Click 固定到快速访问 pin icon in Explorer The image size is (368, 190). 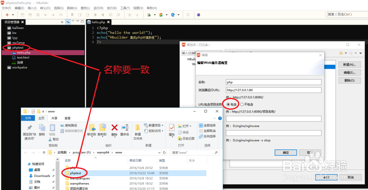click(29, 128)
